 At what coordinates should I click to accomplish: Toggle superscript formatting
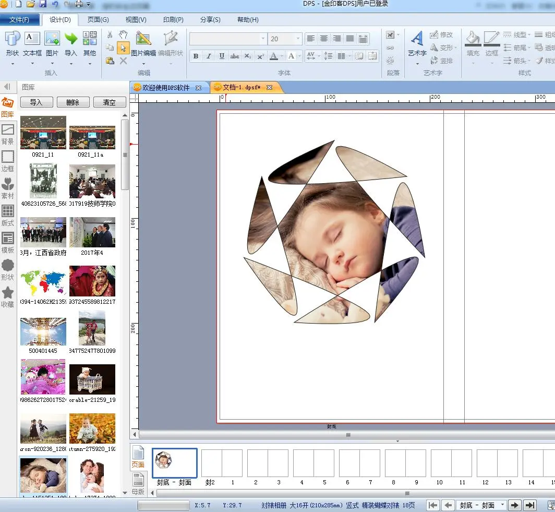[260, 56]
